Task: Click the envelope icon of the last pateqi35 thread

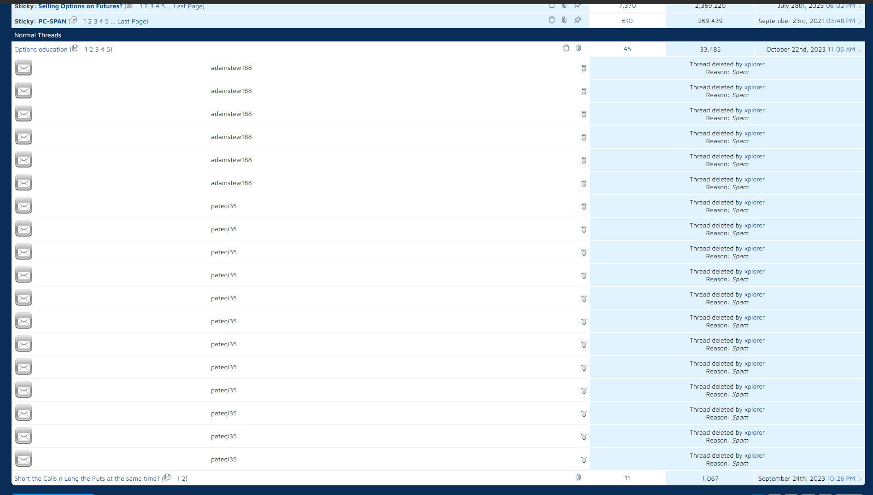Action: pyautogui.click(x=23, y=459)
